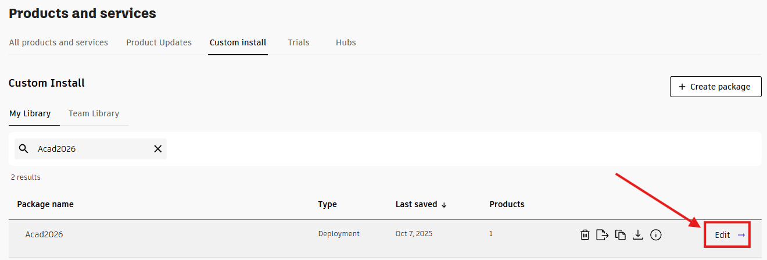Duplicate the Acad2026 package via copy icon
The width and height of the screenshot is (767, 260).
tap(621, 235)
